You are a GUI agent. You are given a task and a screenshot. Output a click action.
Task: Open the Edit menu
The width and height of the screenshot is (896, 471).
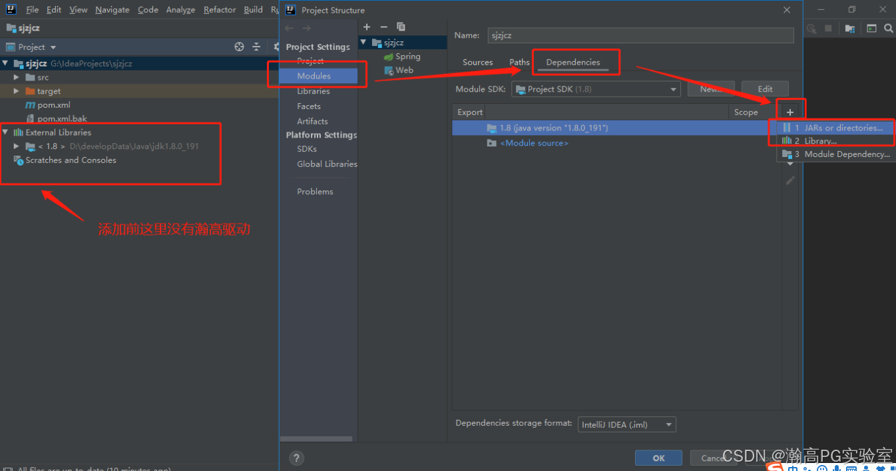(x=54, y=9)
